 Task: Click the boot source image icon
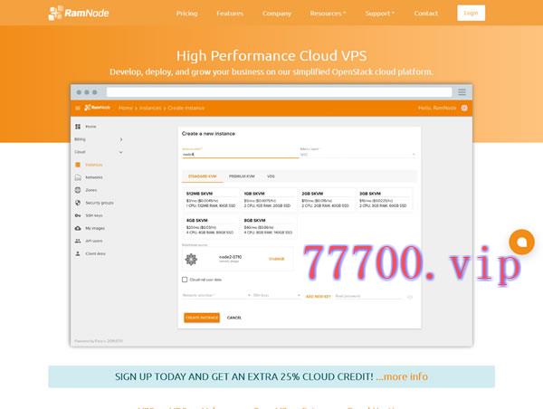coord(191,259)
